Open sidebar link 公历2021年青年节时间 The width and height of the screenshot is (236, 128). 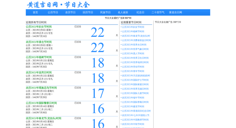[133, 71]
